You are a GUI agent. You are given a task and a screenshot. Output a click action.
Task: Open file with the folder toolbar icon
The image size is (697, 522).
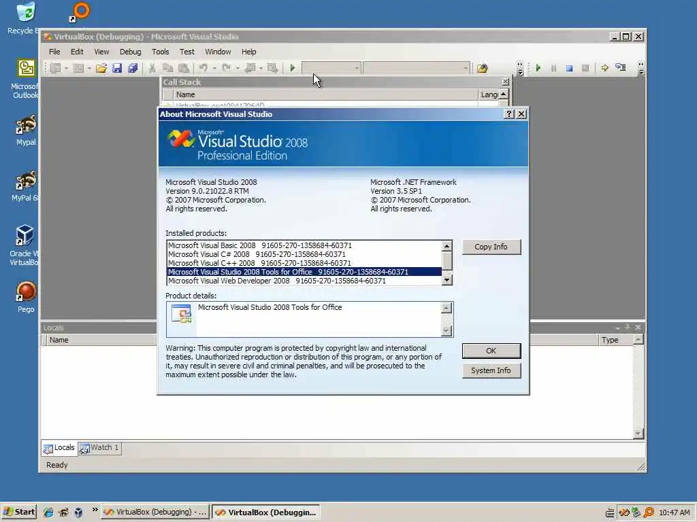(101, 68)
